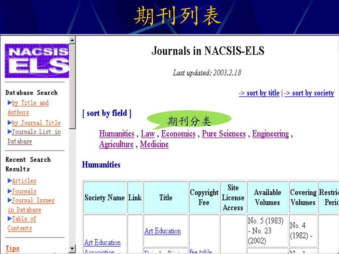Viewport: 339px width, 254px height.
Task: Click the '[ sort by field ]' label
Action: pyautogui.click(x=107, y=113)
